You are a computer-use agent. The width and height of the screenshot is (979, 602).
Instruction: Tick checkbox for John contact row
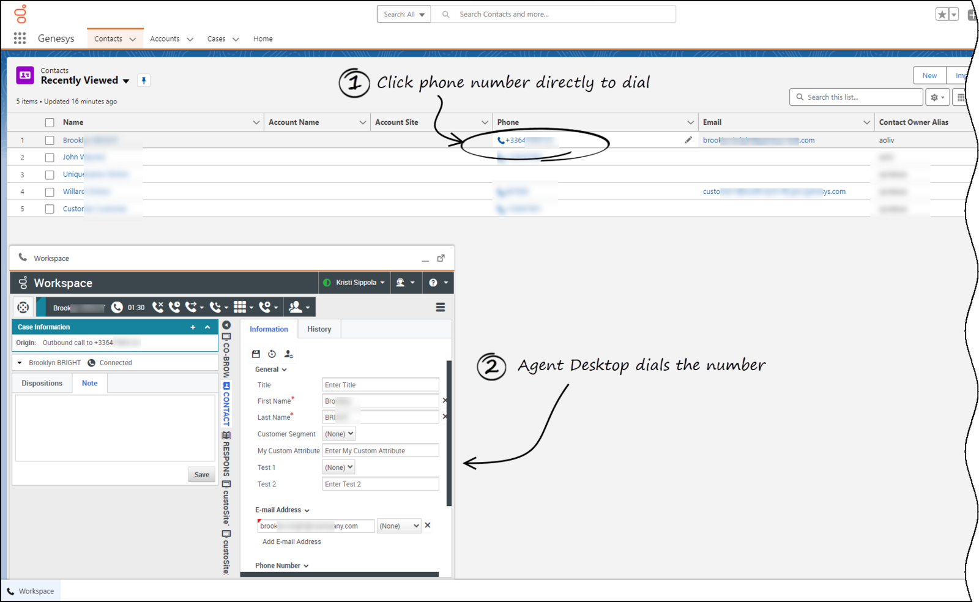(x=50, y=157)
